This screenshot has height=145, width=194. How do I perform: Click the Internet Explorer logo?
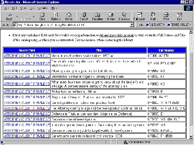pyautogui.click(x=188, y=8)
